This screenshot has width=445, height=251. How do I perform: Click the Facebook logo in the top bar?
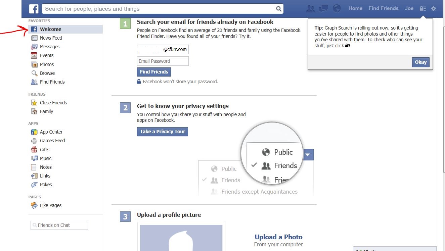click(x=34, y=9)
